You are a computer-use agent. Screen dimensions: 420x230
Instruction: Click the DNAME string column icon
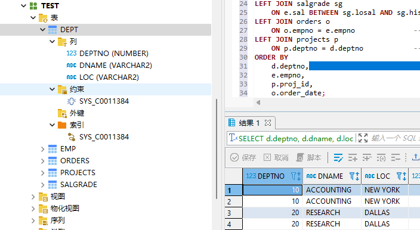(72, 66)
